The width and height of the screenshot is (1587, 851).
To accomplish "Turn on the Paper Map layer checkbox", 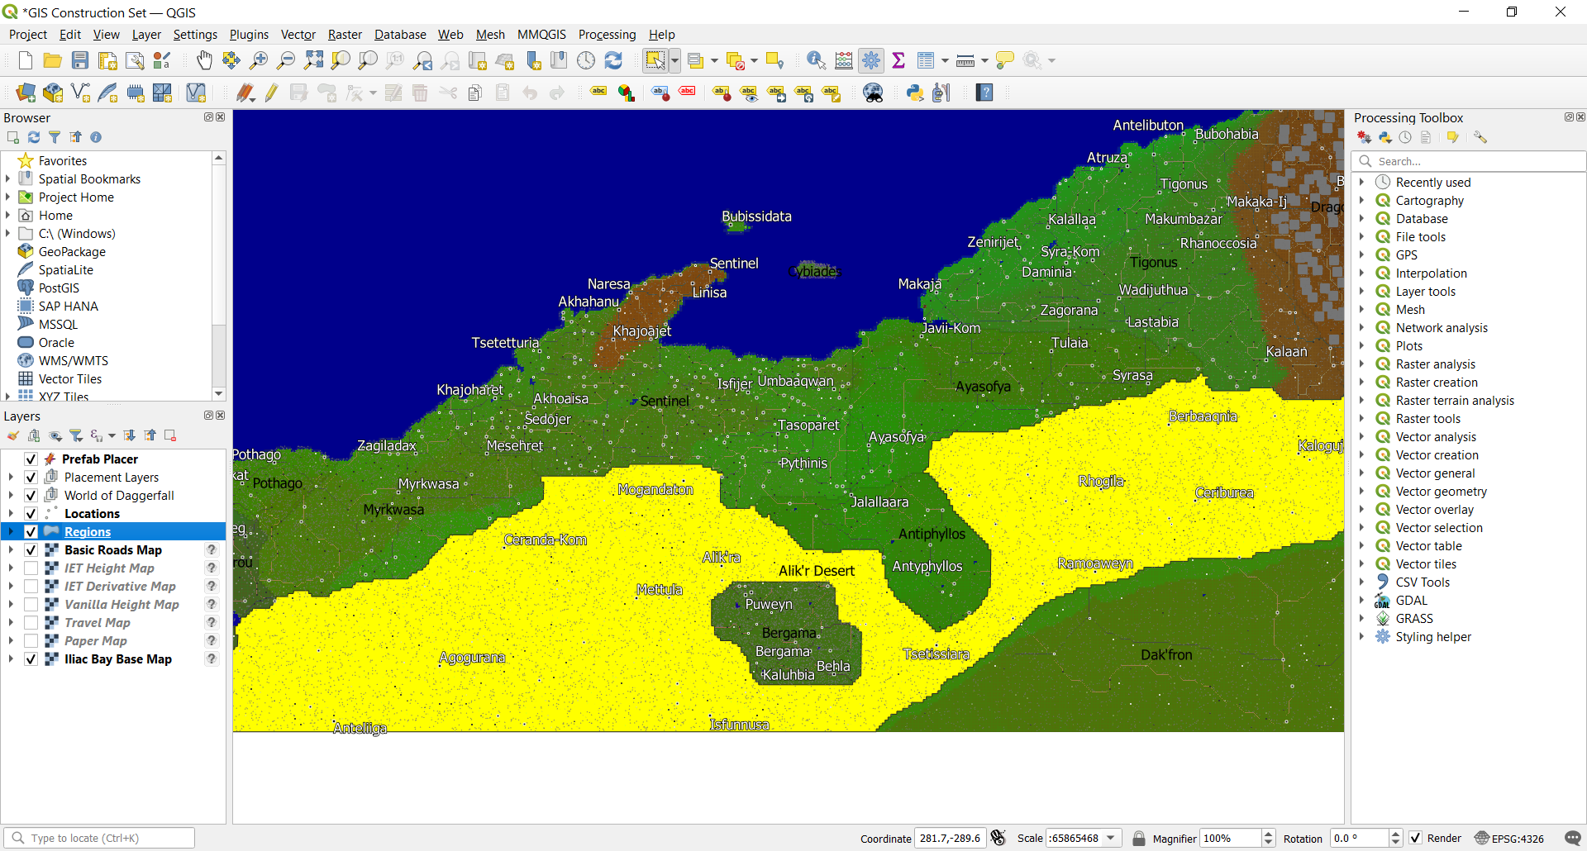I will coord(31,641).
